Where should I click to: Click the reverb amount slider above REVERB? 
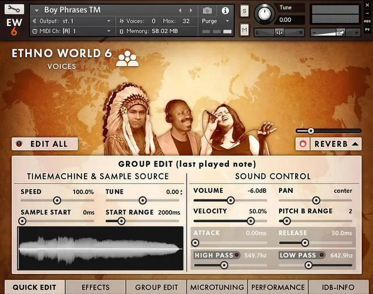pyautogui.click(x=328, y=131)
